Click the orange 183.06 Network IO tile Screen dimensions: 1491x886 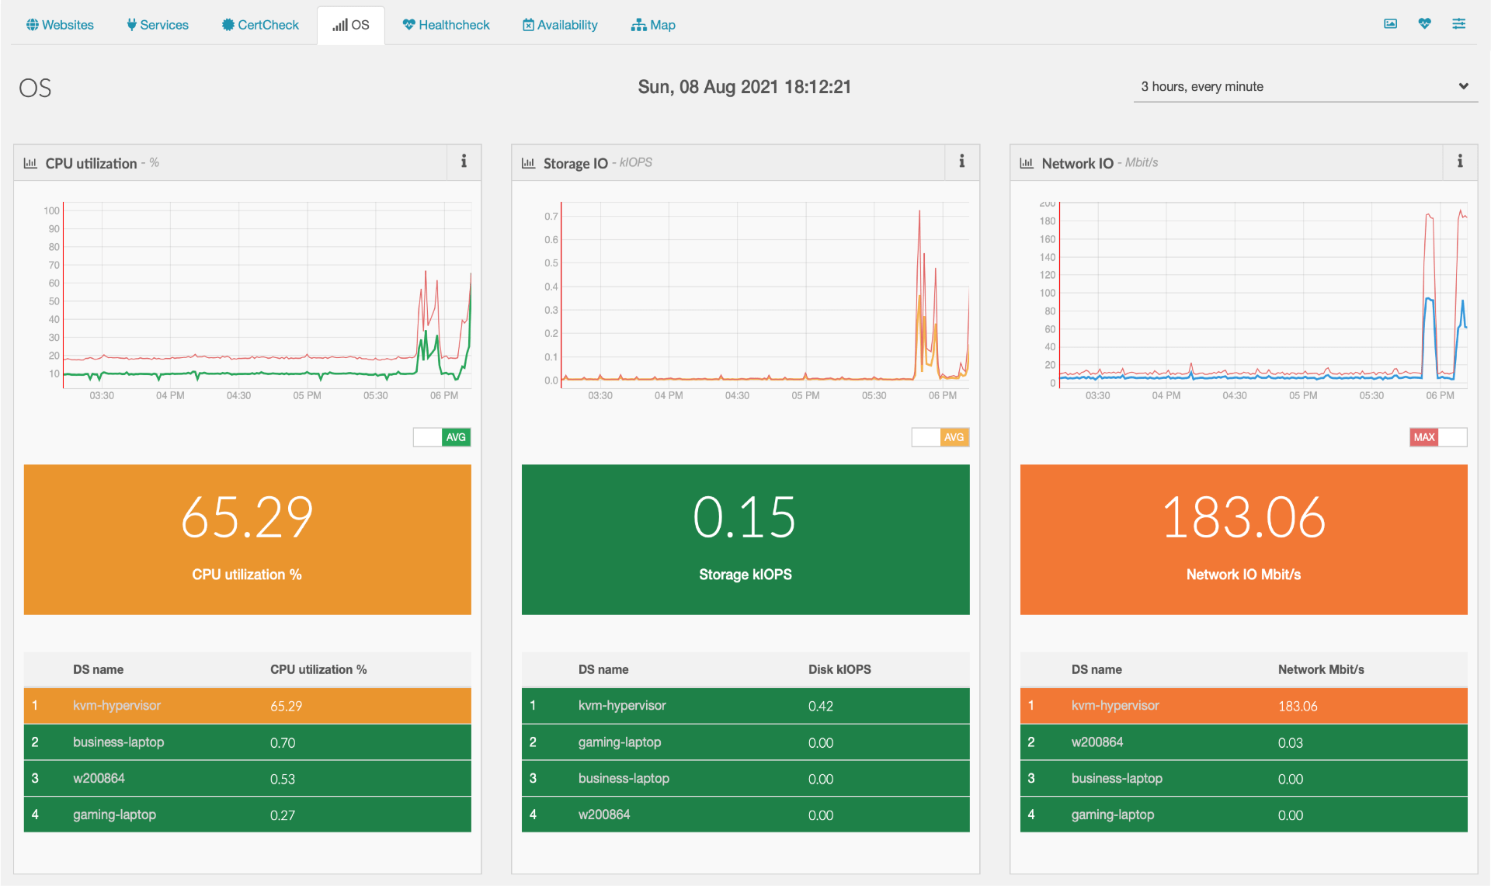coord(1243,539)
